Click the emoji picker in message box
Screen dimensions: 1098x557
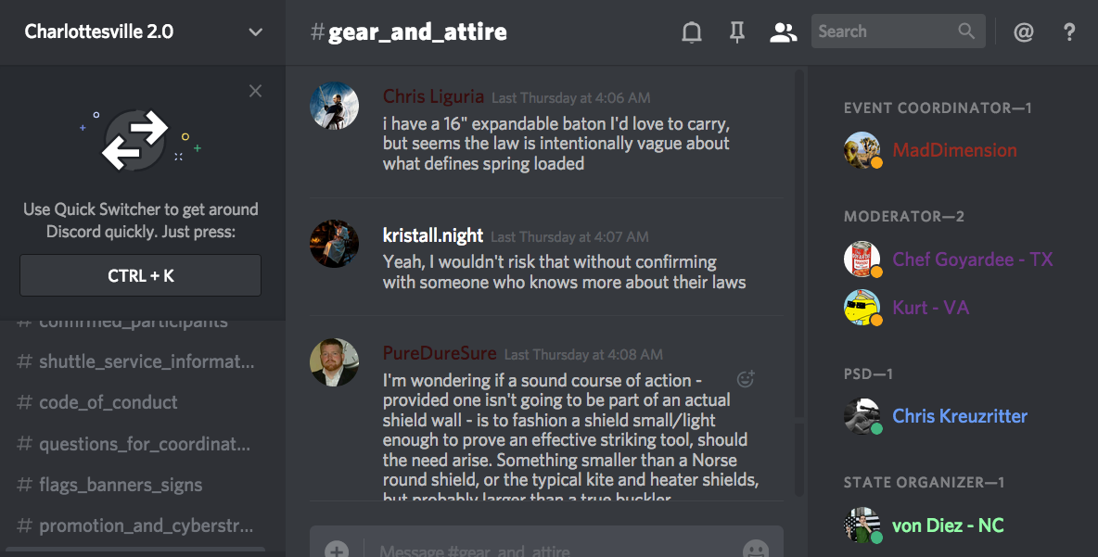(x=756, y=550)
